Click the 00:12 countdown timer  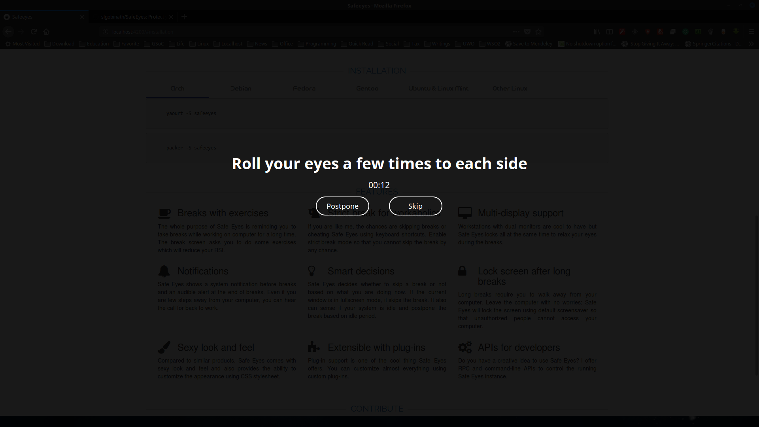click(379, 185)
